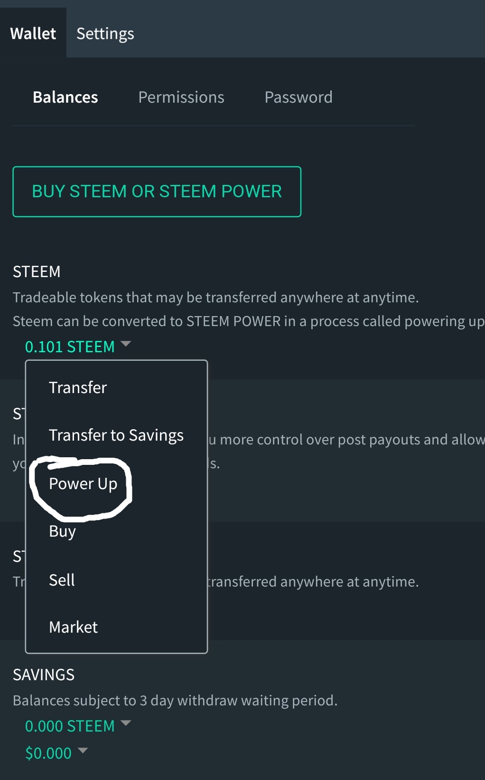485x780 pixels.
Task: Click the 0.000 STEEM savings balance
Action: [x=70, y=726]
